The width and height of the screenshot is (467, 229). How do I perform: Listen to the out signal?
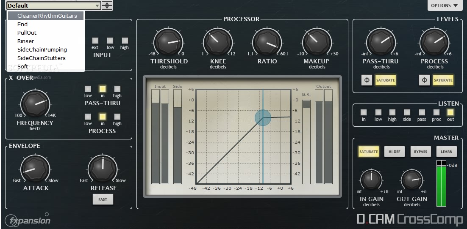click(450, 112)
